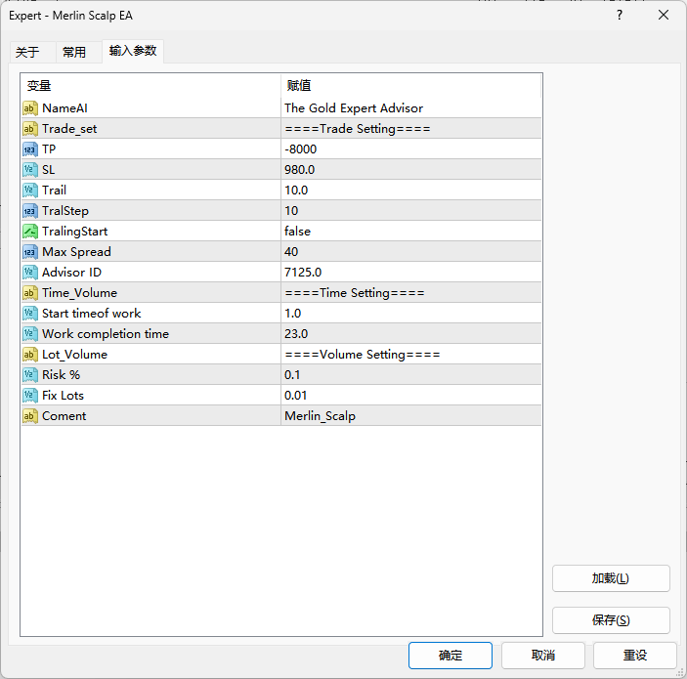Open the 常用 tab
Screen dimensions: 687x679
pos(74,53)
